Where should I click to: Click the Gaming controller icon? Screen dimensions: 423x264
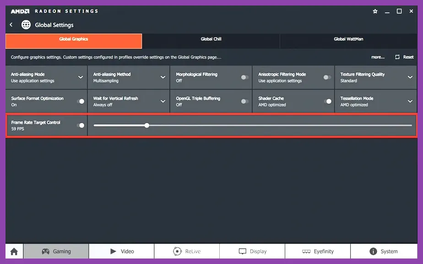[45, 251]
